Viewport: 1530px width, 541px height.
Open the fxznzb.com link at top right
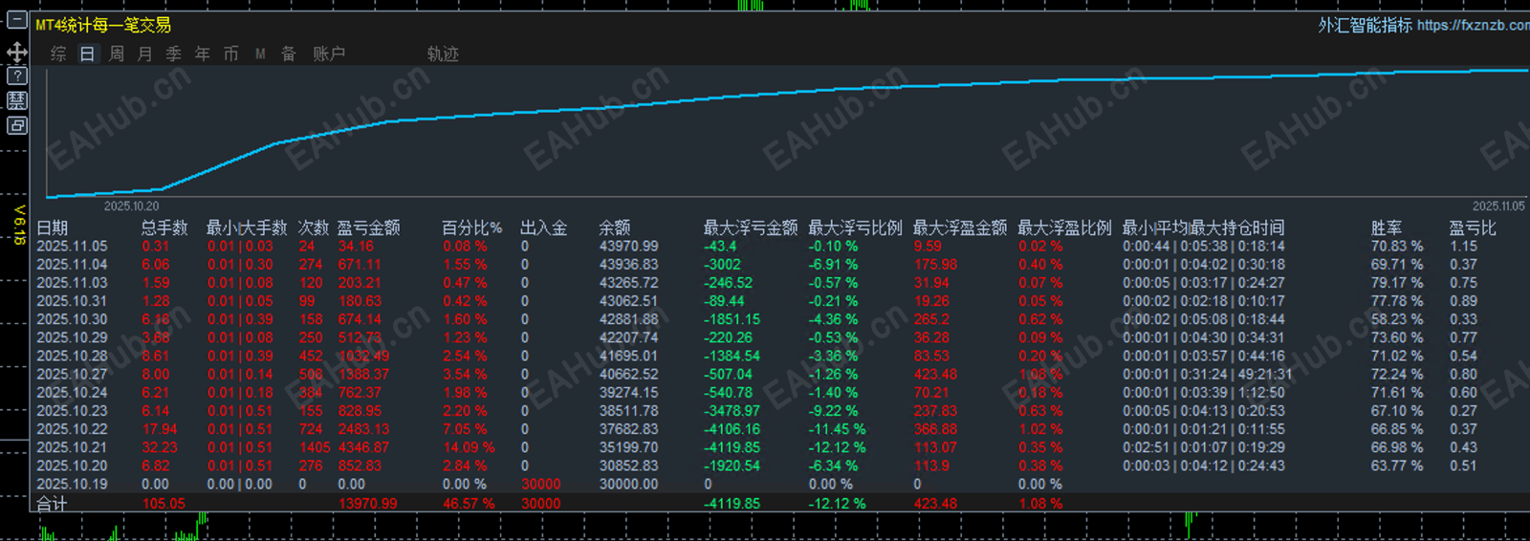pyautogui.click(x=1473, y=25)
